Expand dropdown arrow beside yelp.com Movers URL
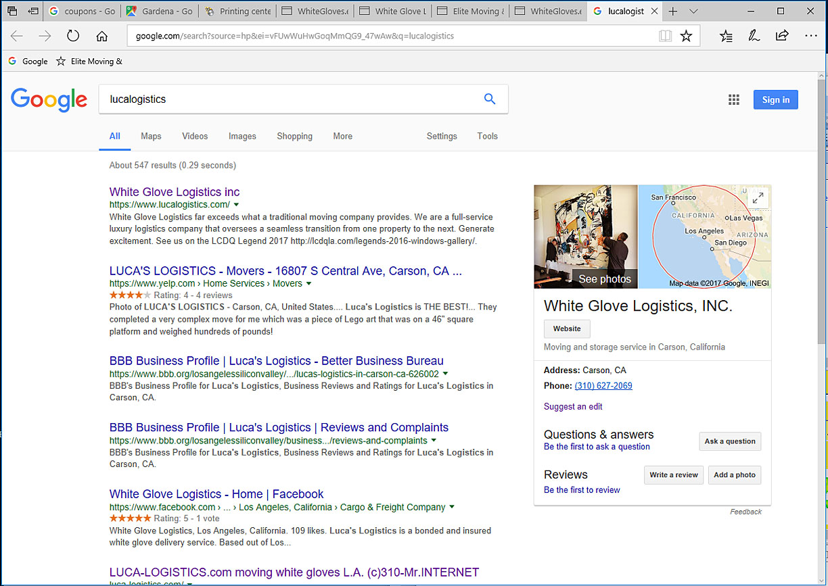This screenshot has width=828, height=586. [x=308, y=284]
